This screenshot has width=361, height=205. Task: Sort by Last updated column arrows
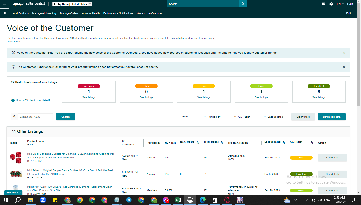(284, 143)
